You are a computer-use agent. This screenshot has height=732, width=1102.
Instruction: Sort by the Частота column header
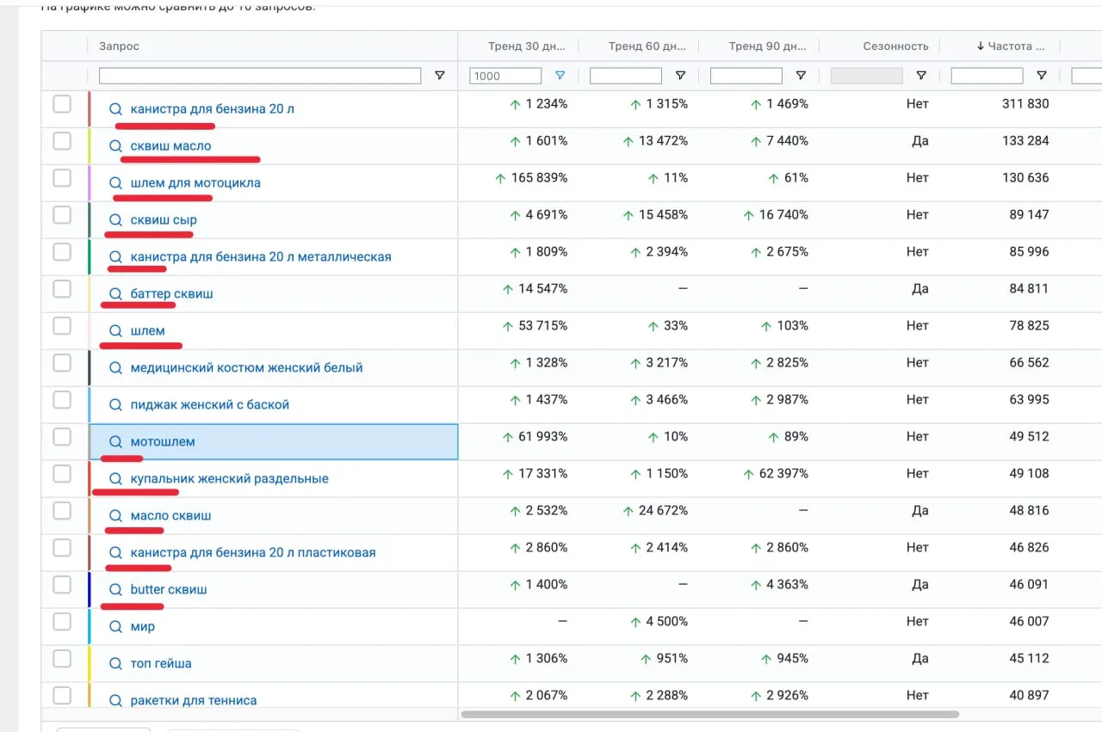coord(1011,46)
